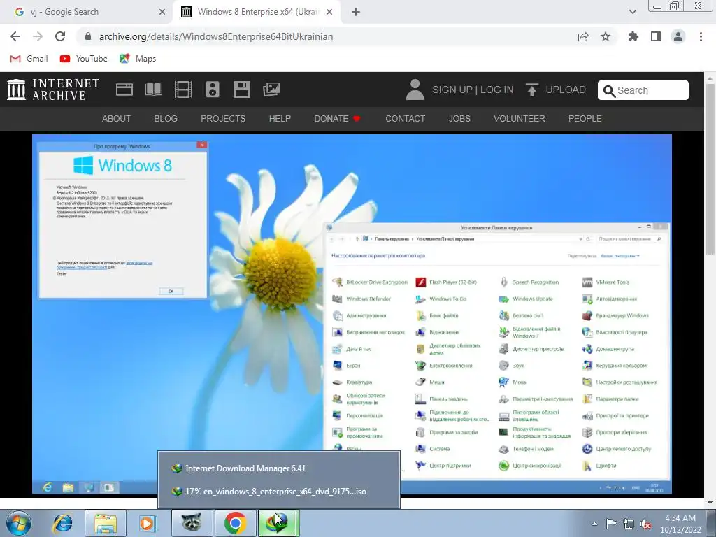Open the Chrome three-dot menu

click(x=701, y=36)
